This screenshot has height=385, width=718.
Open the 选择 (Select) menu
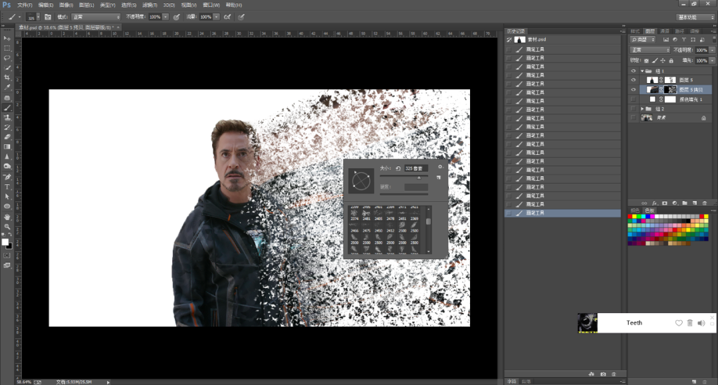(129, 5)
